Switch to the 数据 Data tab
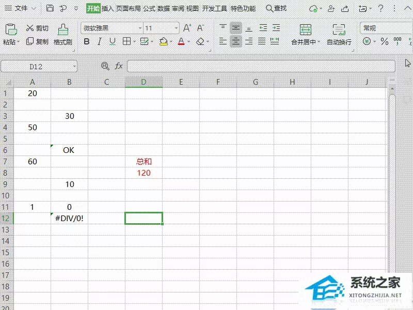Image resolution: width=413 pixels, height=310 pixels. pyautogui.click(x=163, y=8)
